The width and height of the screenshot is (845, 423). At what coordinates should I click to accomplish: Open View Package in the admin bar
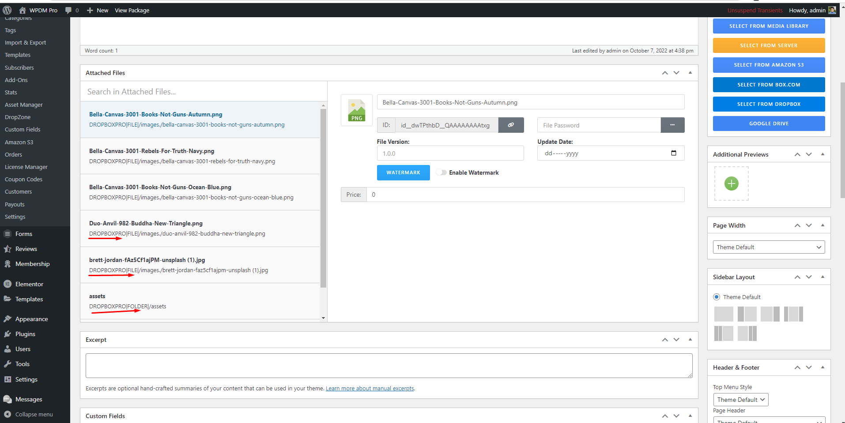[x=132, y=10]
